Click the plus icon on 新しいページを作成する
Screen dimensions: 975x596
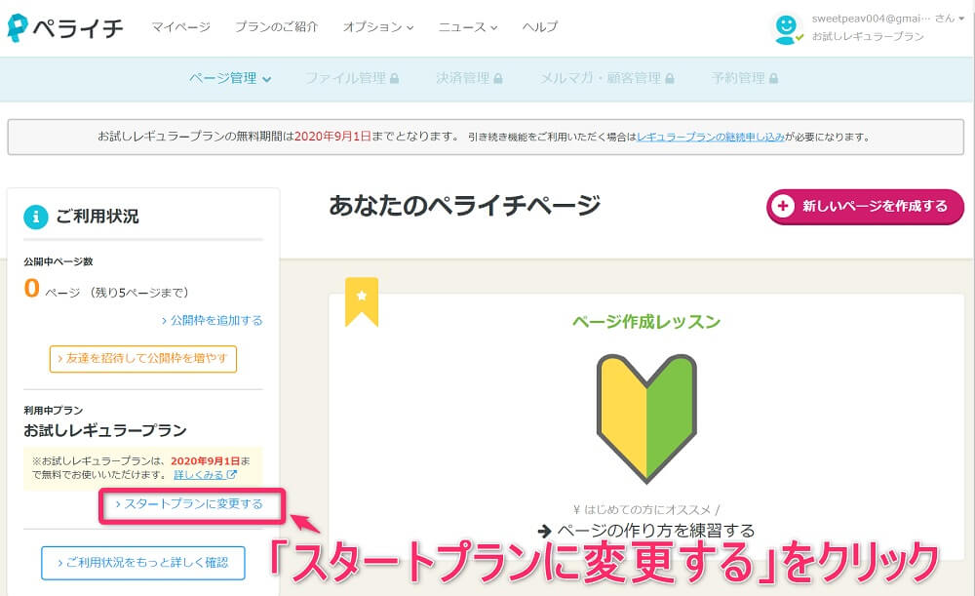point(783,206)
